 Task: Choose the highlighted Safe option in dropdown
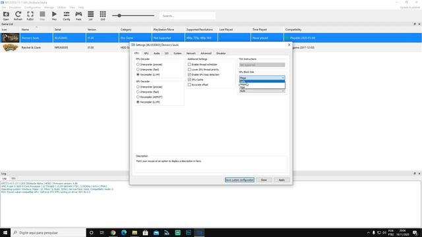coord(262,81)
